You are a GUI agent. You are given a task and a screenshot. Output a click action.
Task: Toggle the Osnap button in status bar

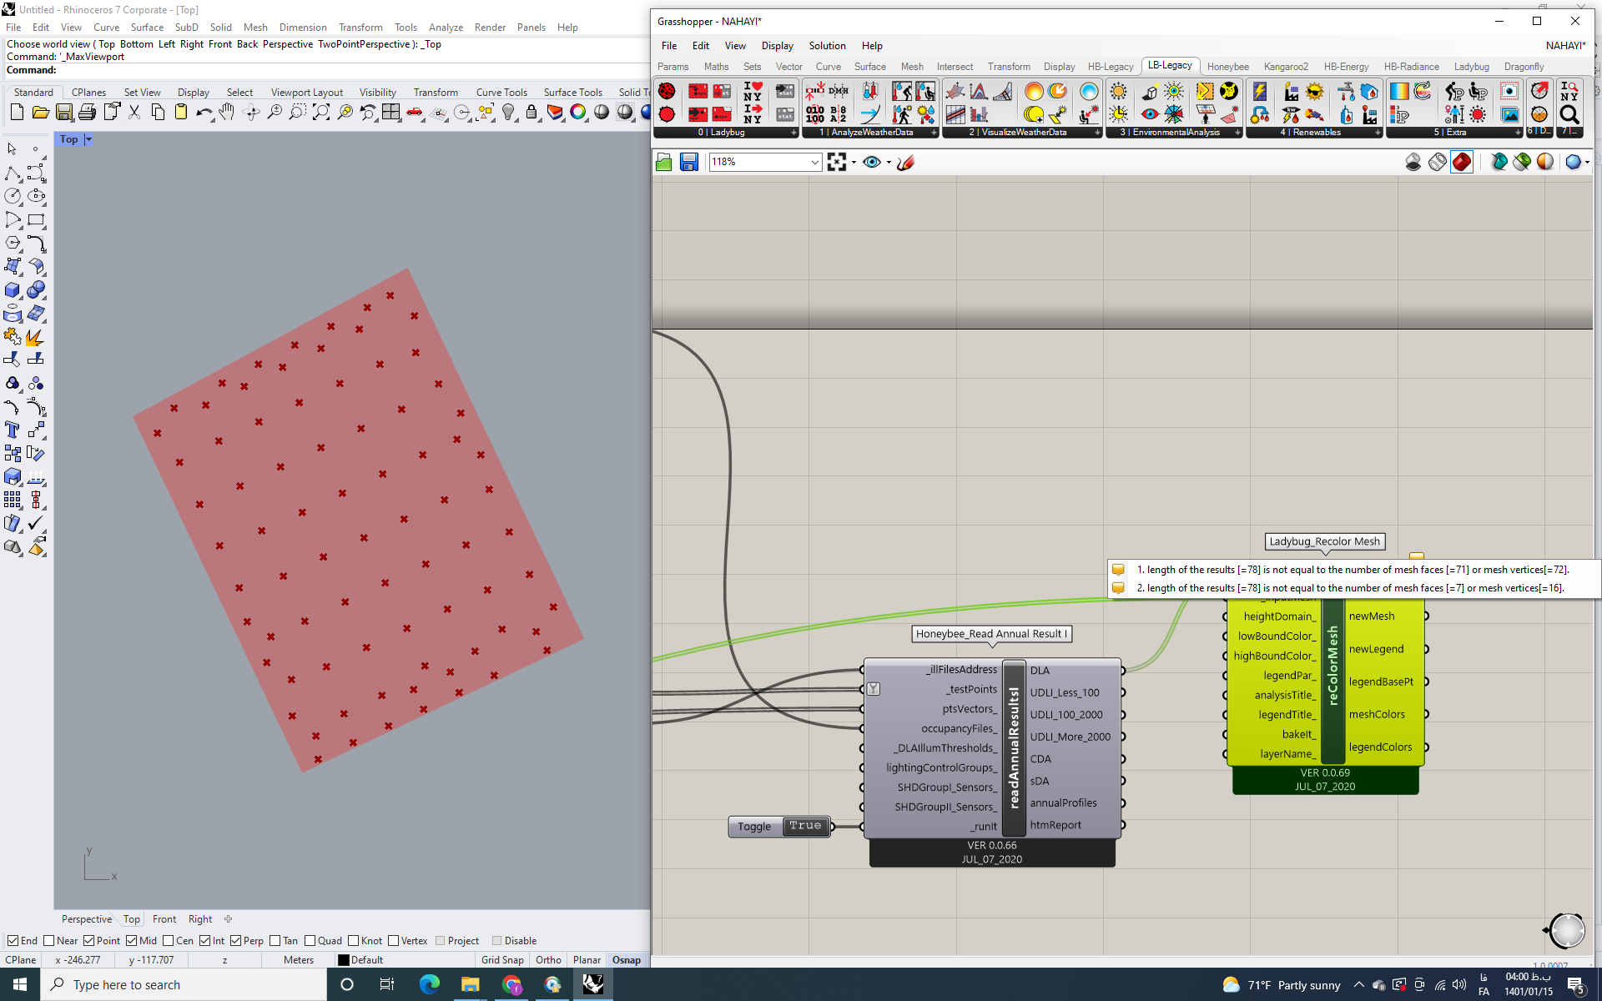pos(627,960)
